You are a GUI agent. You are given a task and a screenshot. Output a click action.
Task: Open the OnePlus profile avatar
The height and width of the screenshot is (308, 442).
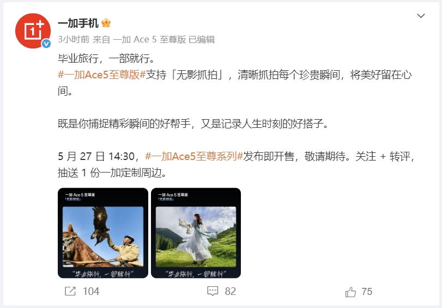click(x=33, y=30)
